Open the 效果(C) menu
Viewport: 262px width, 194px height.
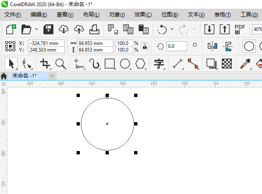(143, 15)
